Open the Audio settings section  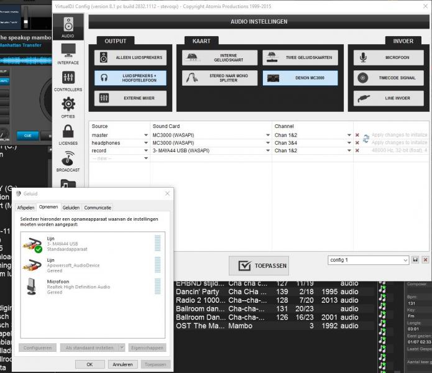point(68,27)
